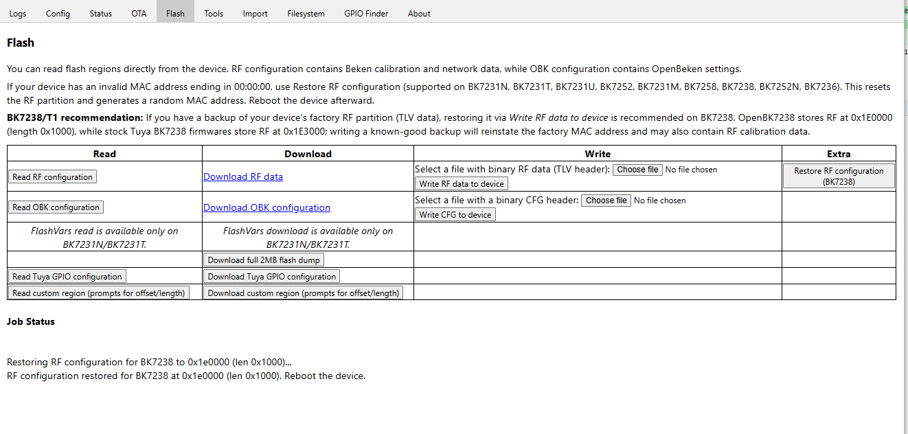
Task: Click the Extra column header
Action: pyautogui.click(x=839, y=154)
